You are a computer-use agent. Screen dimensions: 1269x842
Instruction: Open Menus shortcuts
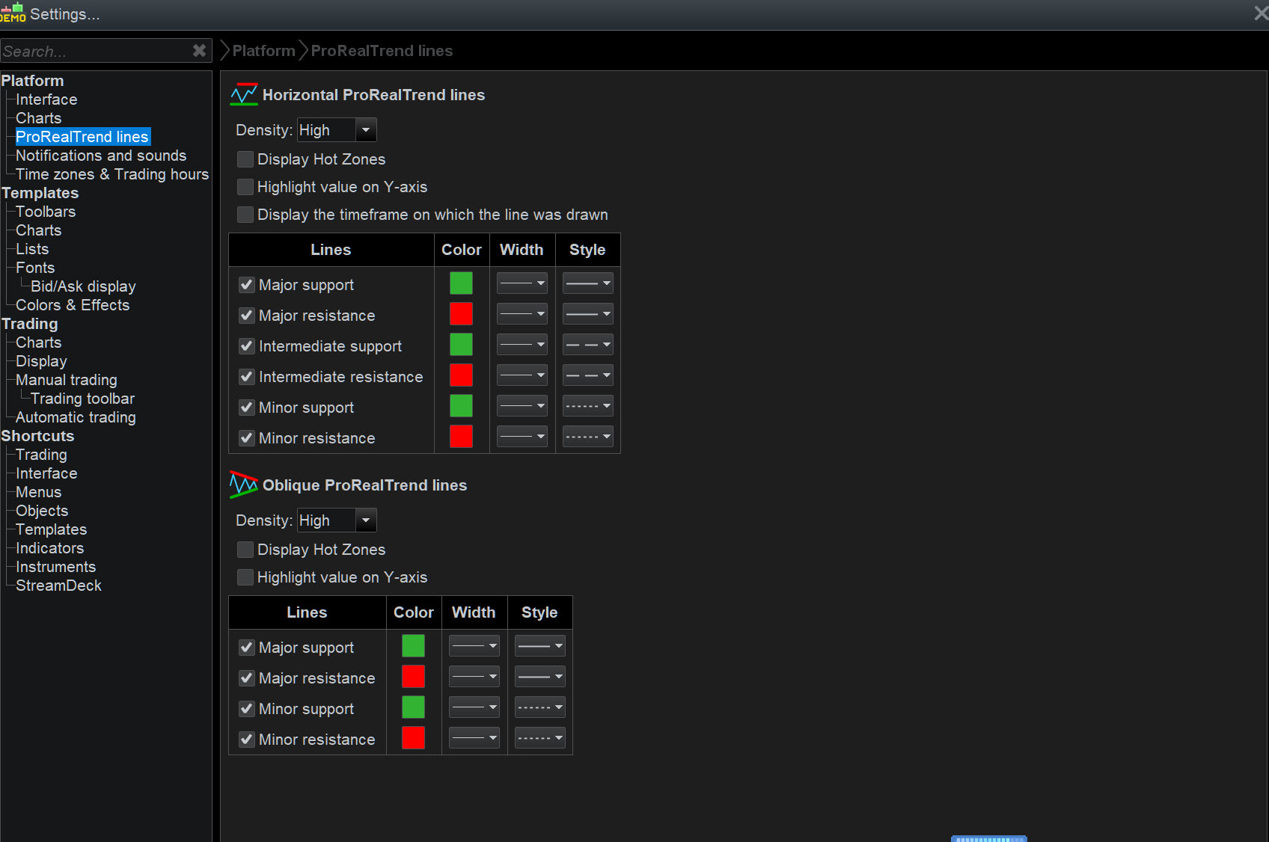(x=39, y=492)
